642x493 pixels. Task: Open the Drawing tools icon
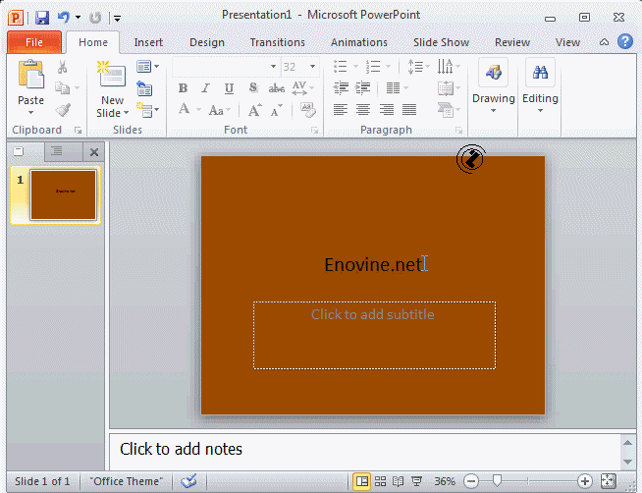pos(493,74)
